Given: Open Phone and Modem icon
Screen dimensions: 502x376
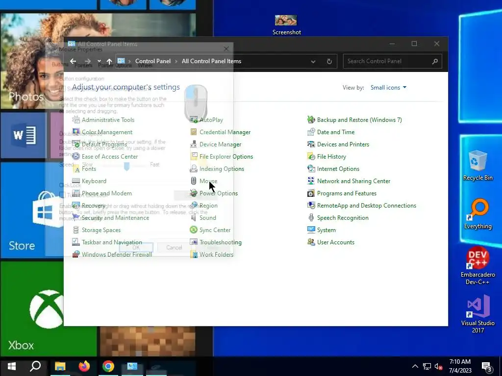Looking at the screenshot, I should [x=76, y=193].
